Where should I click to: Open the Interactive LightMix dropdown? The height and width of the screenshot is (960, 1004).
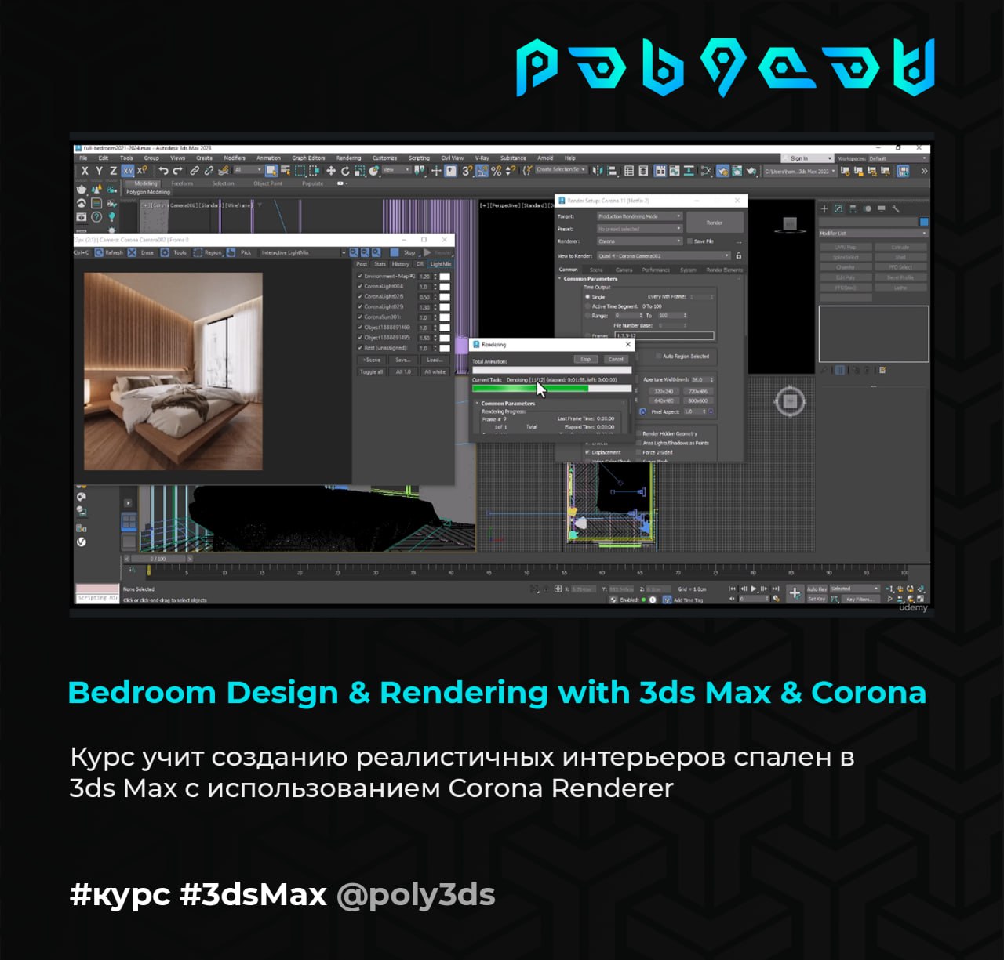[301, 253]
